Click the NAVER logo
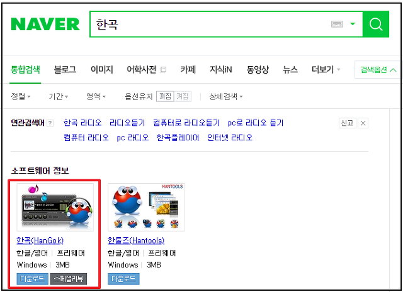Screen dimensions: 403x292 point(45,24)
